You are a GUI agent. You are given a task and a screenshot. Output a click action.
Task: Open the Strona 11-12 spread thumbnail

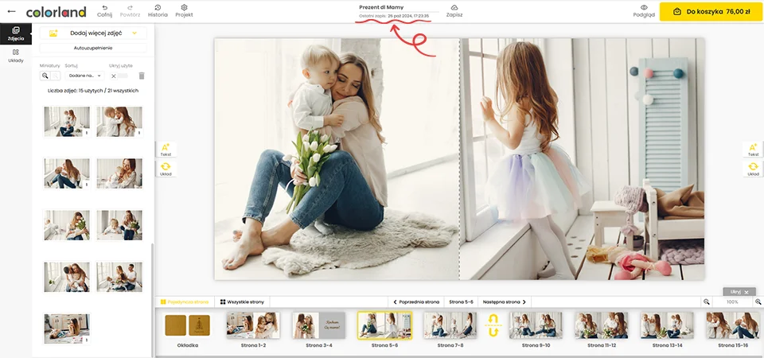tap(602, 325)
